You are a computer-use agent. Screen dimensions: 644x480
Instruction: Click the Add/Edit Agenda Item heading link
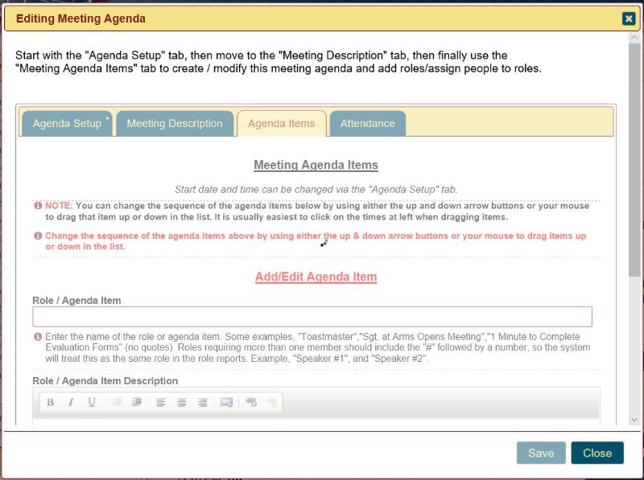pos(316,277)
